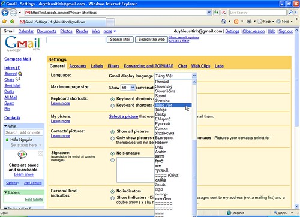
Task: Click the language list scrollbar up arrow
Action: tap(194, 82)
